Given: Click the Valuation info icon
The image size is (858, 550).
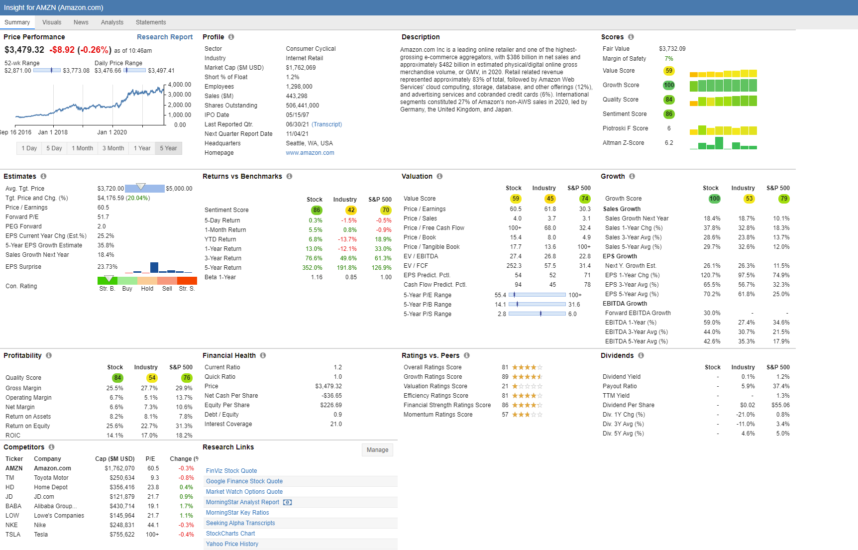Looking at the screenshot, I should pos(439,176).
